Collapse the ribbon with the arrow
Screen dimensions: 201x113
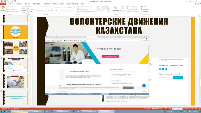coord(199,14)
